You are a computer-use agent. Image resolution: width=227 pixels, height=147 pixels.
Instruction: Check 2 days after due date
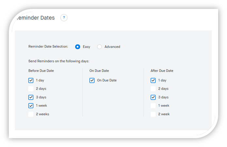pyautogui.click(x=153, y=89)
